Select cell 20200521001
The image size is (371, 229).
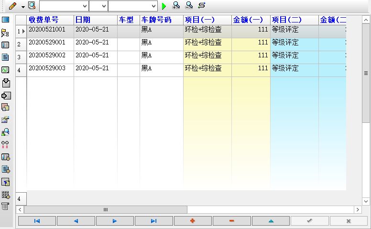pyautogui.click(x=50, y=32)
